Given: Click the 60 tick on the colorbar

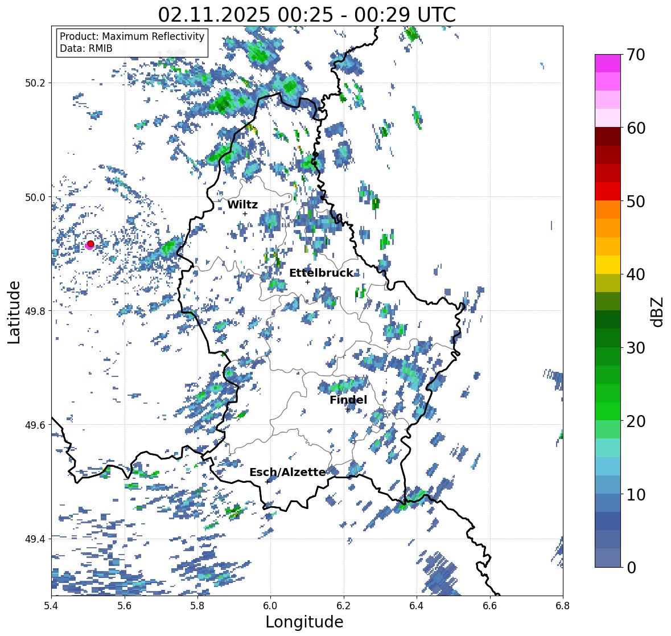Looking at the screenshot, I should [x=635, y=128].
